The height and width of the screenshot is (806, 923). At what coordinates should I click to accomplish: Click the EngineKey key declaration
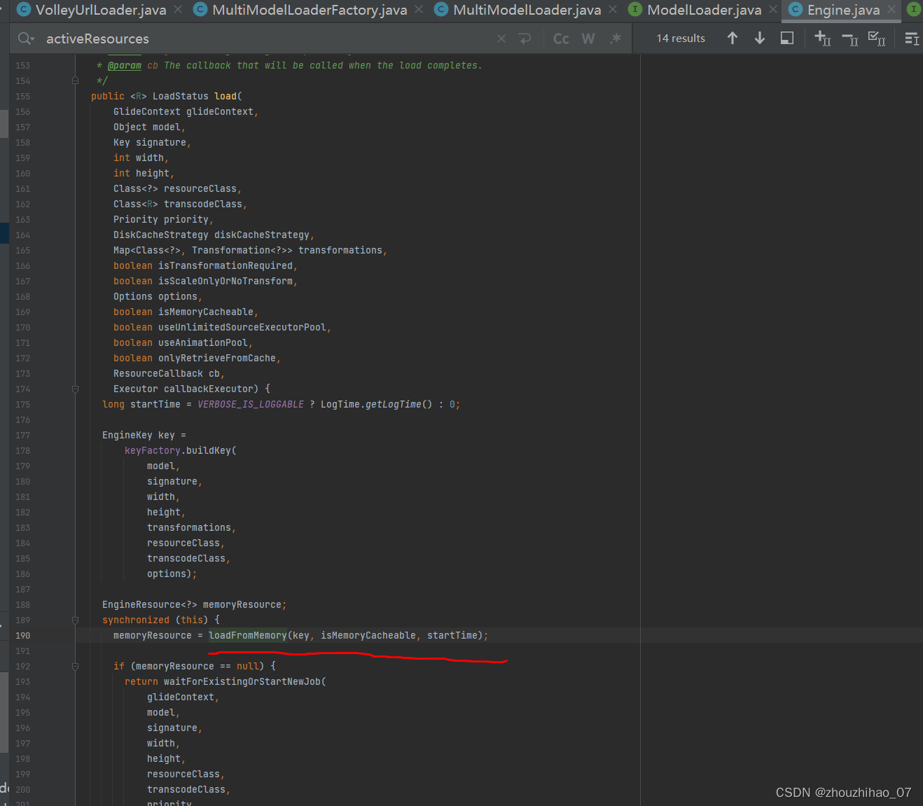pos(144,435)
